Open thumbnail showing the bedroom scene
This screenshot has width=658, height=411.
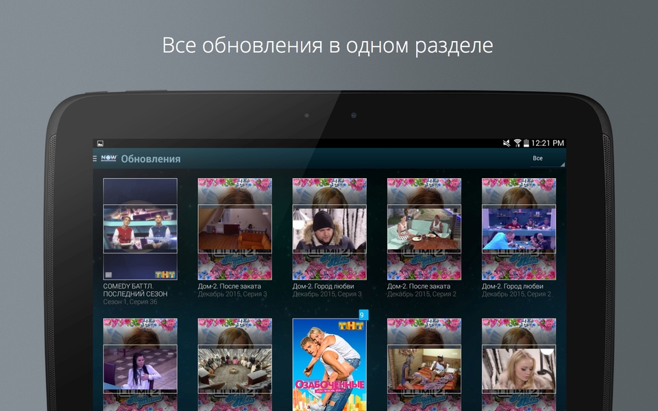pos(424,364)
